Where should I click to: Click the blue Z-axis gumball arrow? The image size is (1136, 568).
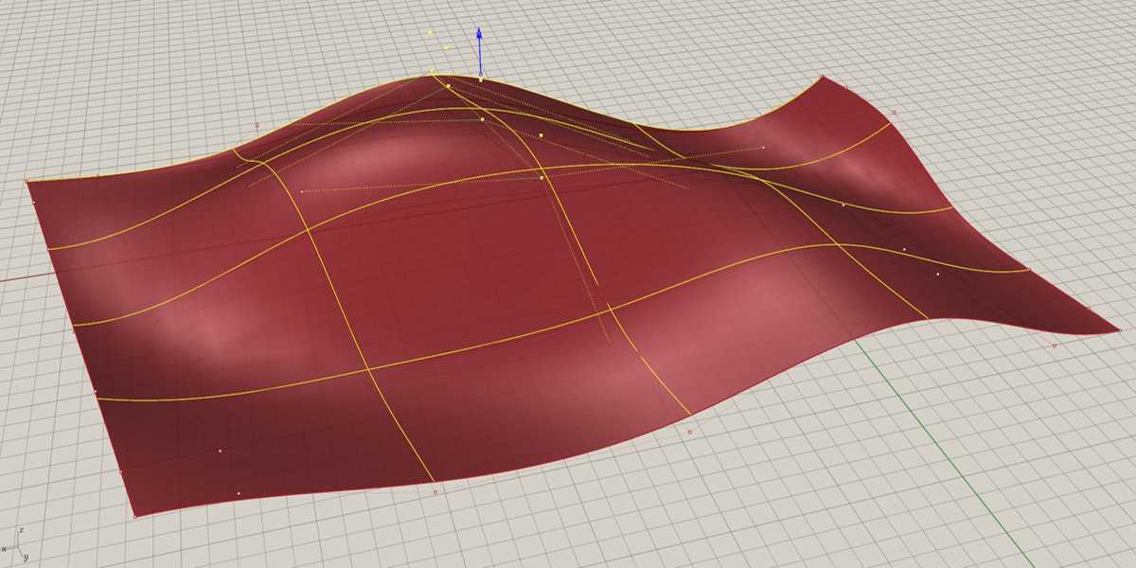click(480, 43)
